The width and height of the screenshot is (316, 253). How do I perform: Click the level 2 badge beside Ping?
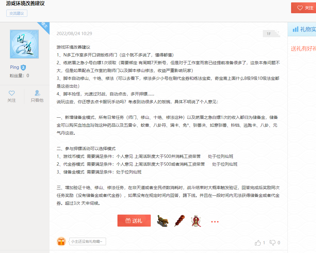pos(23,68)
